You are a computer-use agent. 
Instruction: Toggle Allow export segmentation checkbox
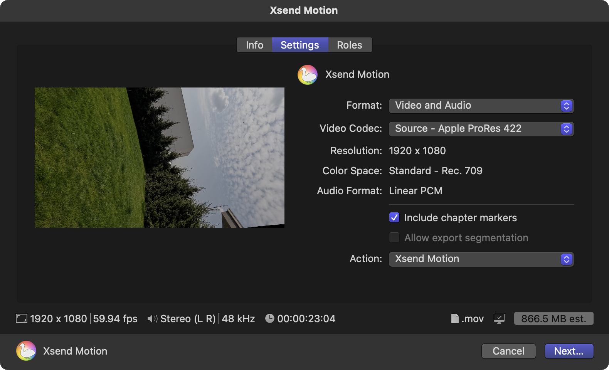[x=394, y=238]
